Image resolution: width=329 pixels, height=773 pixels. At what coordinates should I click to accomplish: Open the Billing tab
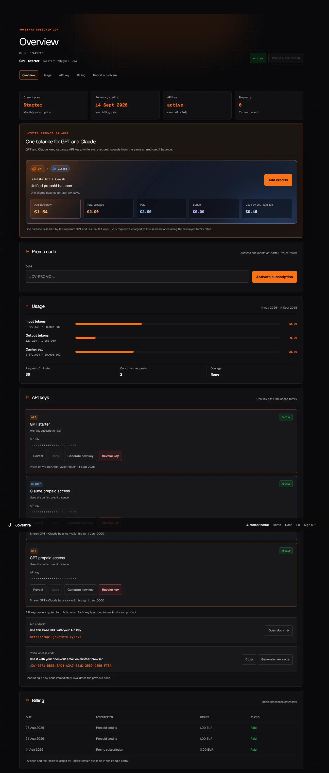81,75
